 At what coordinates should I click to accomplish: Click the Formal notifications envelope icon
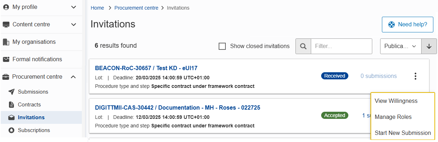[x=6, y=59]
